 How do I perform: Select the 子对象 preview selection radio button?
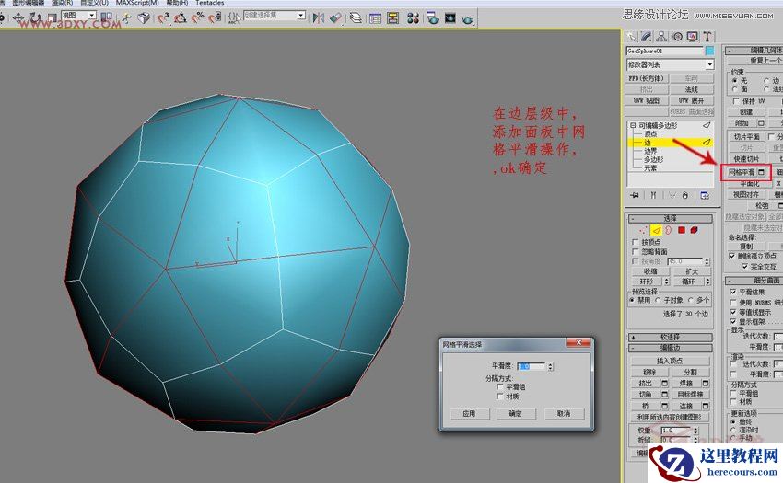tap(658, 300)
